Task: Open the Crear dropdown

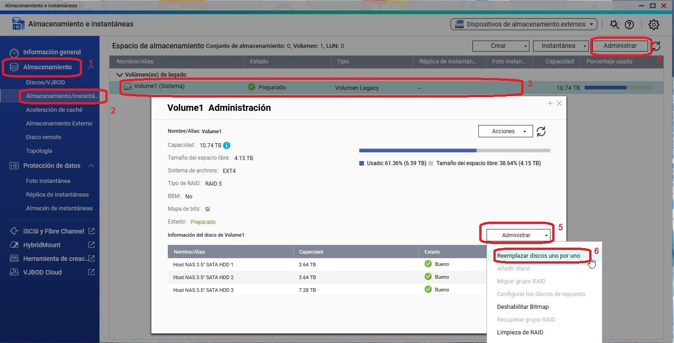Action: 500,46
